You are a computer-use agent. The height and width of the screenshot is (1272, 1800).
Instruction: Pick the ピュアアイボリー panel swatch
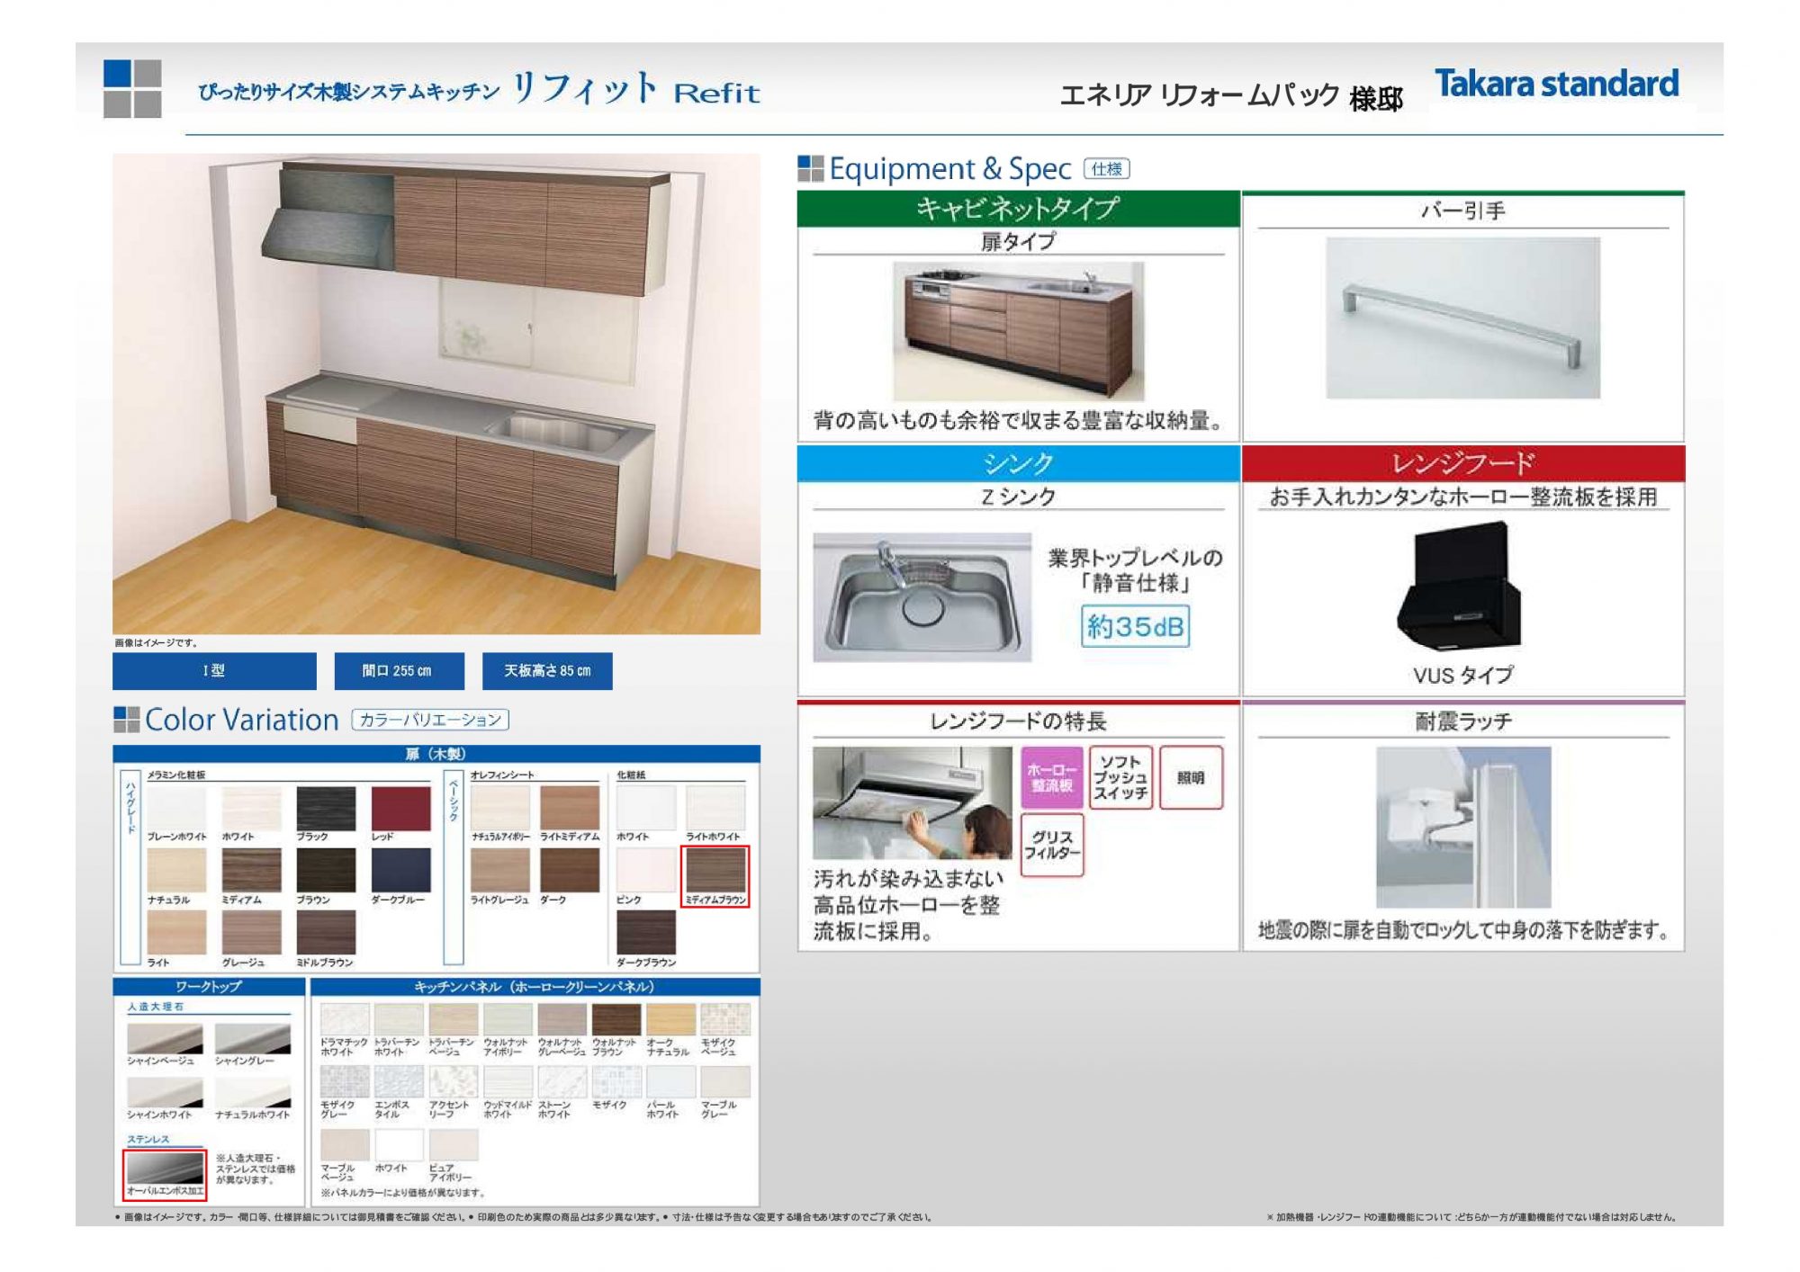pyautogui.click(x=454, y=1145)
